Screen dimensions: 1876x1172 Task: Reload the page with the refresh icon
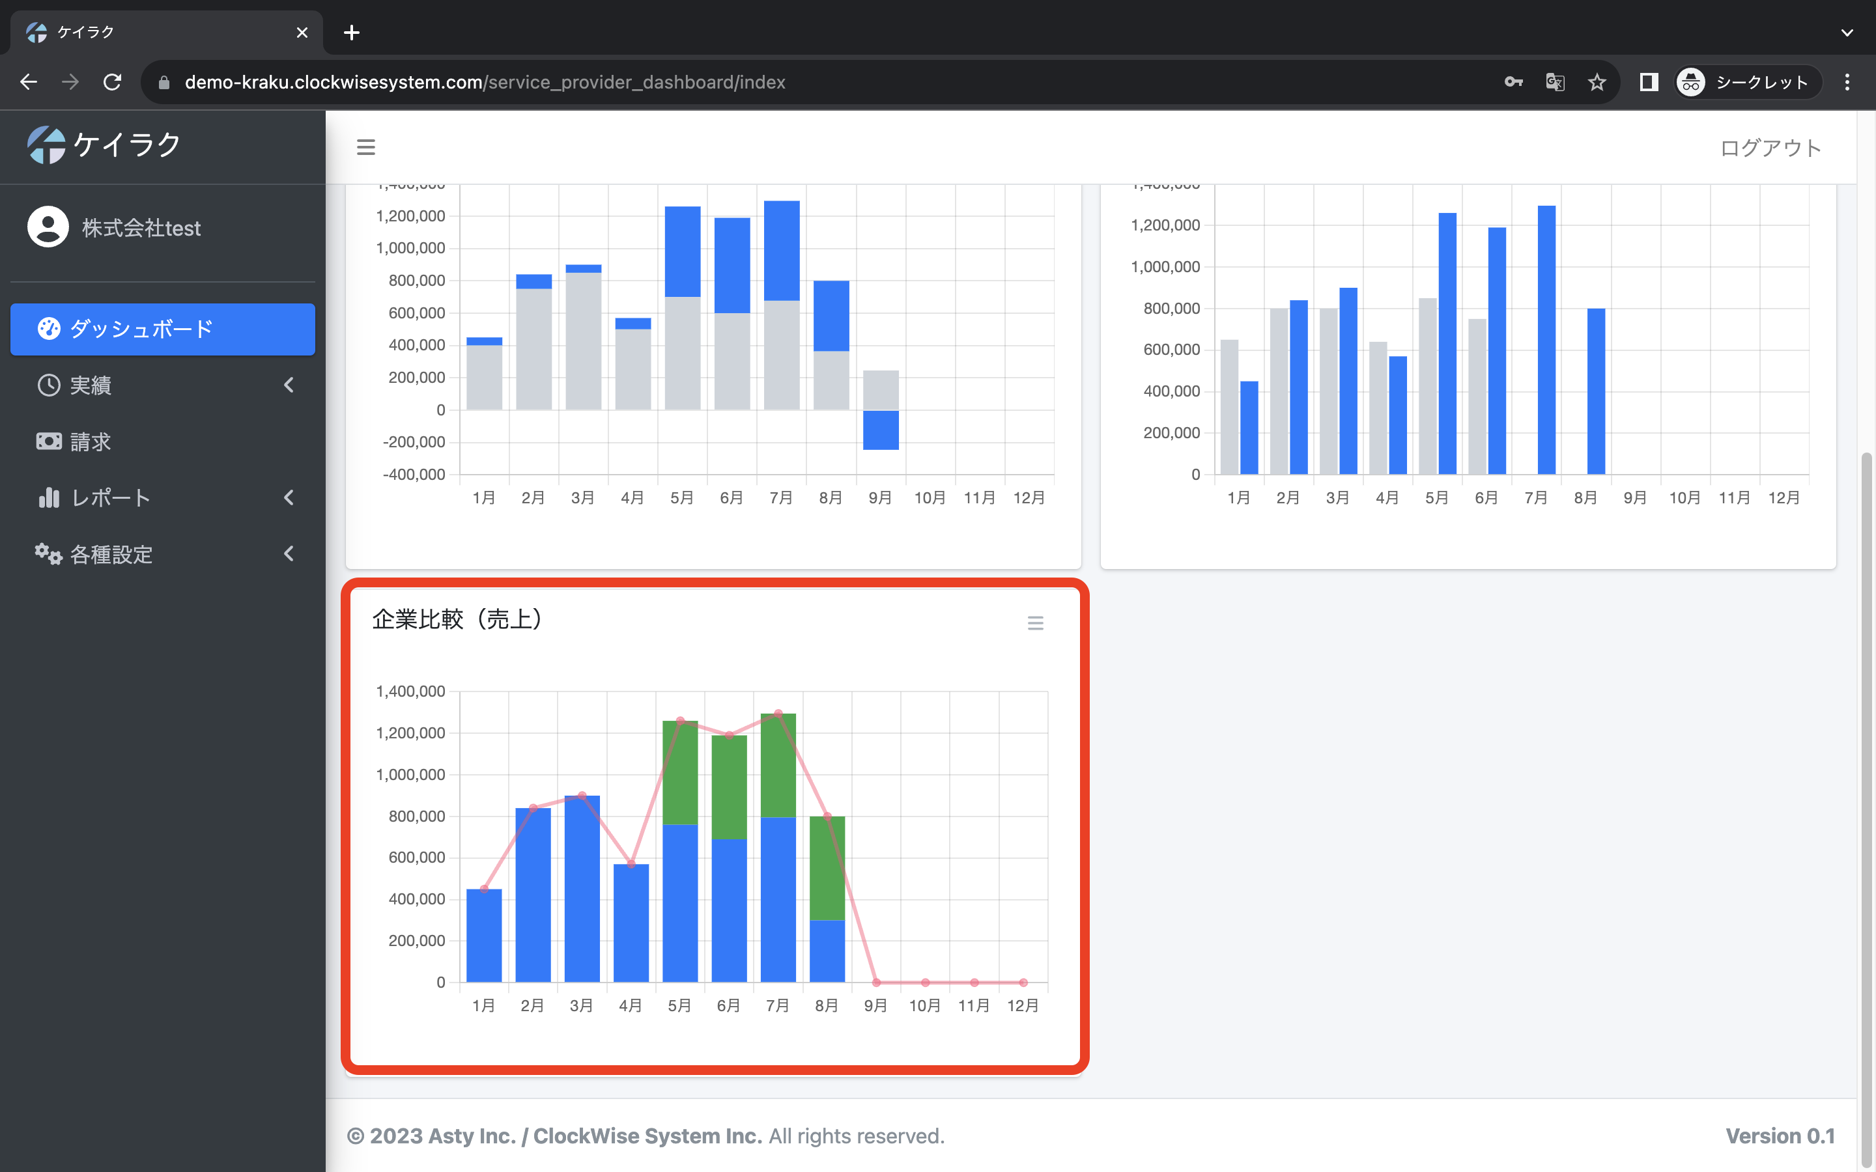(x=113, y=82)
